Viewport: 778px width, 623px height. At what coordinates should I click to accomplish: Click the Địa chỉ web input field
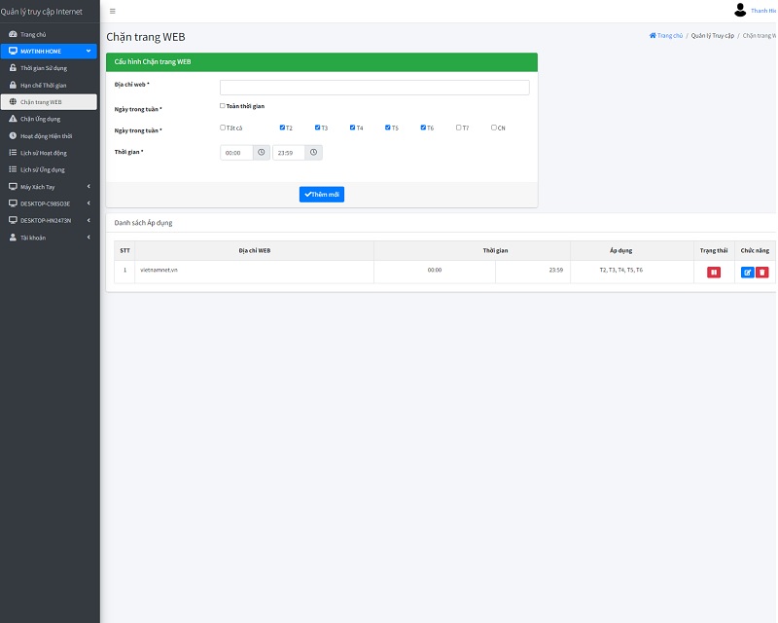tap(374, 88)
